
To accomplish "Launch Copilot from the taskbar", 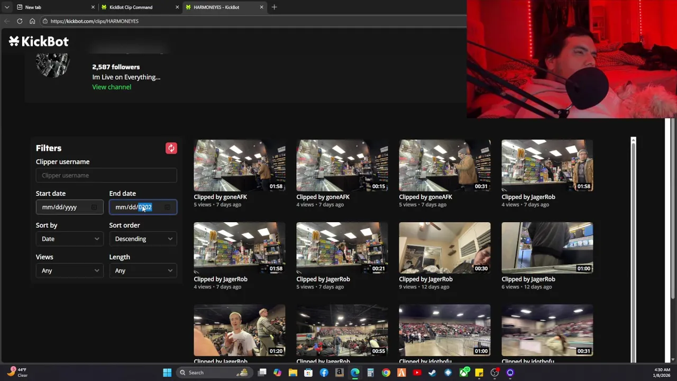I will tap(277, 373).
